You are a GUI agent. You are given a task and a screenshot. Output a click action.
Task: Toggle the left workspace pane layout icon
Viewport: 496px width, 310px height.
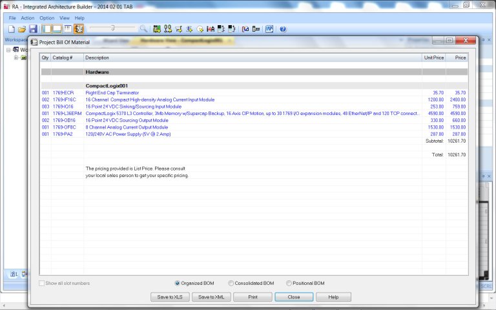(46, 29)
